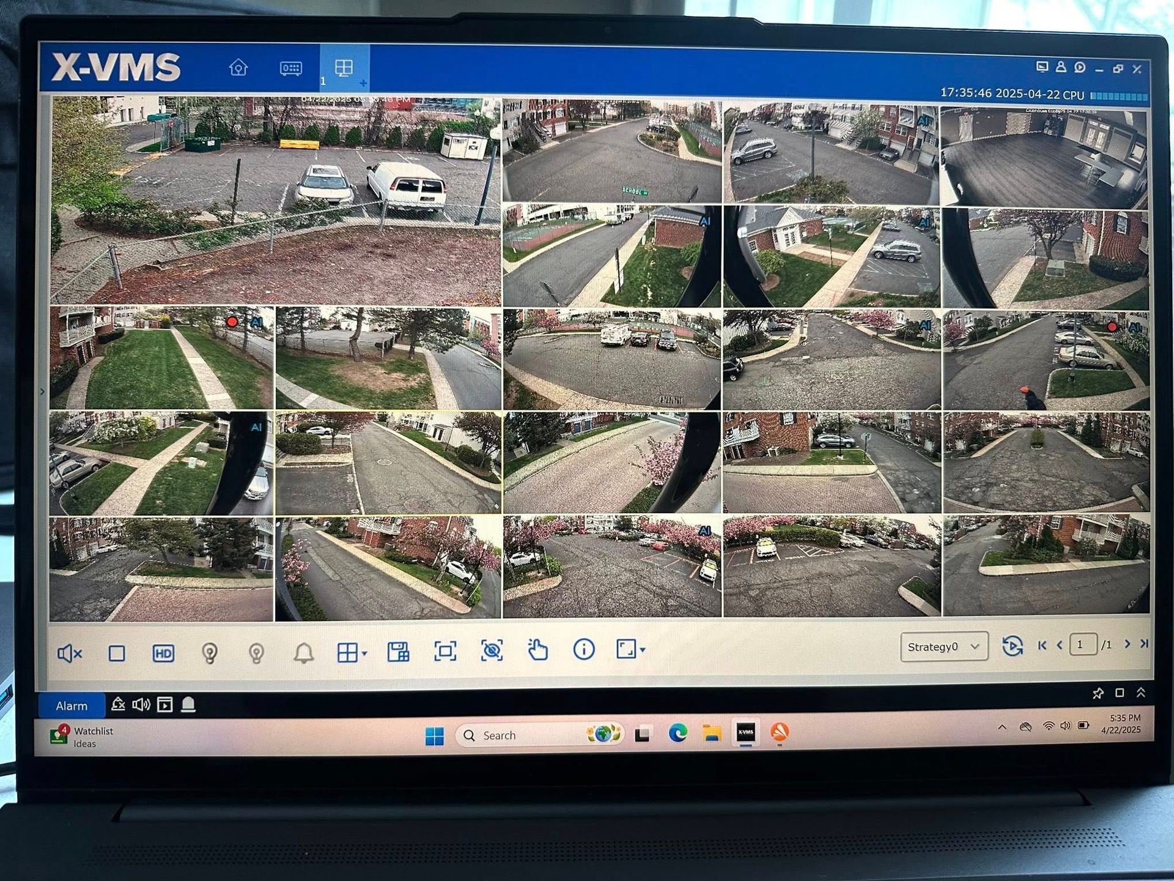Save the current view layout
Viewport: 1174px width, 881px height.
[x=397, y=652]
